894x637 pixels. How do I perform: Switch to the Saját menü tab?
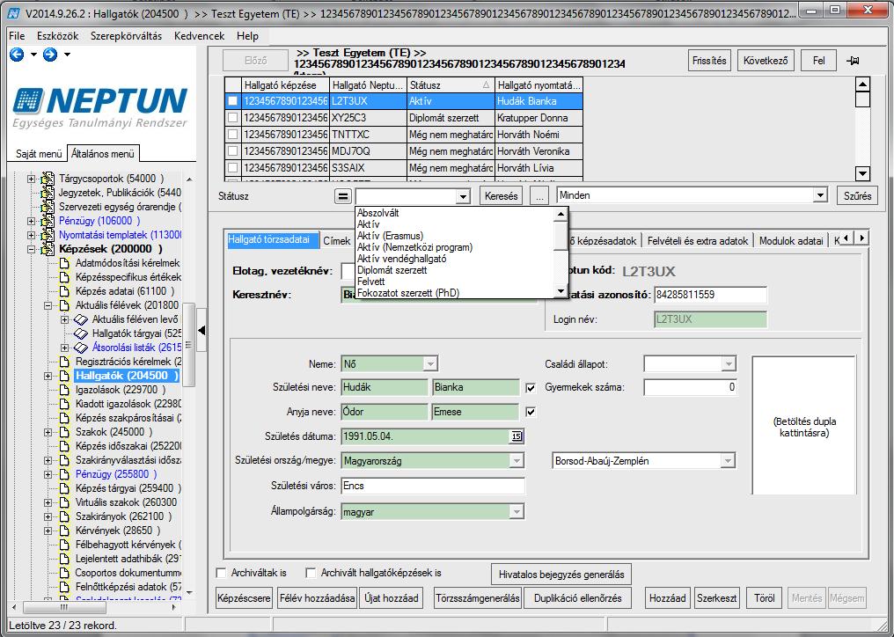point(39,154)
